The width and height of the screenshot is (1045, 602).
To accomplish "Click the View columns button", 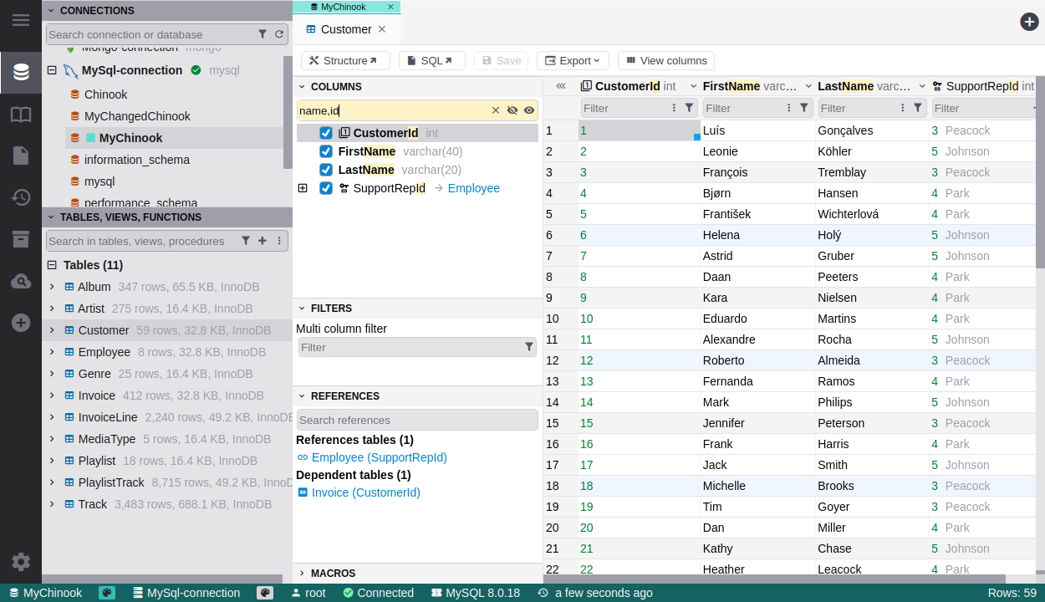I will click(665, 60).
